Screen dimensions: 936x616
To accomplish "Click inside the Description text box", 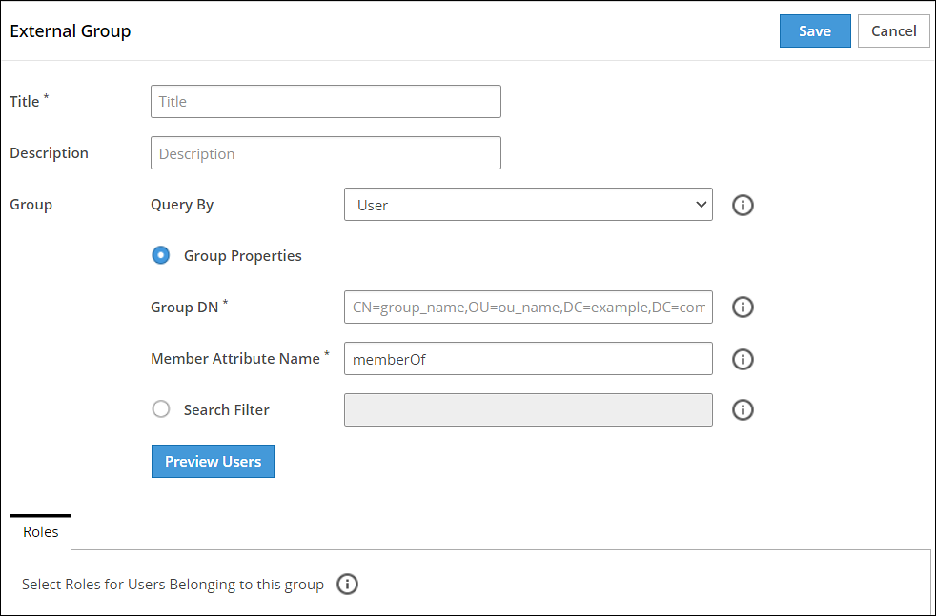I will 325,152.
